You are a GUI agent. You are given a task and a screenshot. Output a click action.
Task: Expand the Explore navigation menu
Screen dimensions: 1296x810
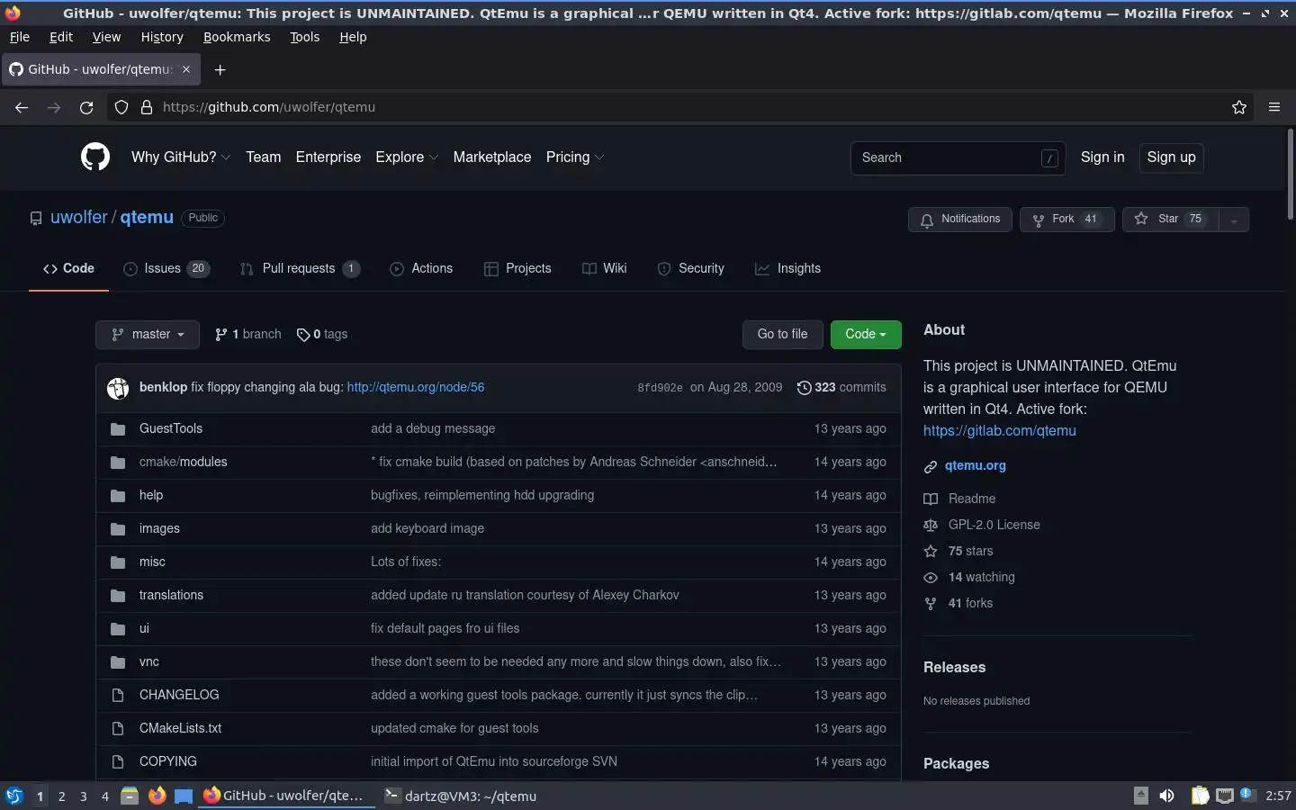(407, 157)
